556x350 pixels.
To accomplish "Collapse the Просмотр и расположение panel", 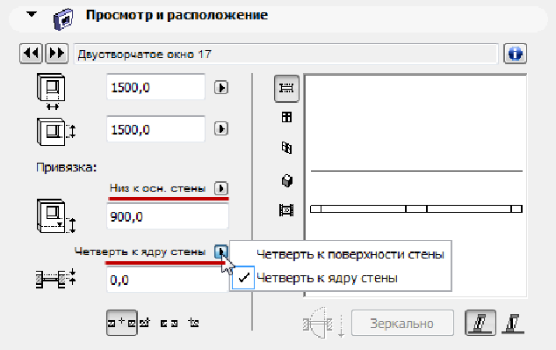I will tap(32, 14).
